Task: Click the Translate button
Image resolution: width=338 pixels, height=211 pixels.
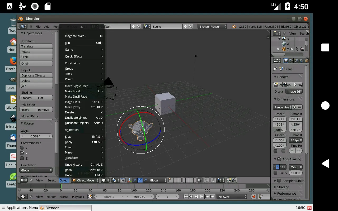Action: [x=36, y=46]
